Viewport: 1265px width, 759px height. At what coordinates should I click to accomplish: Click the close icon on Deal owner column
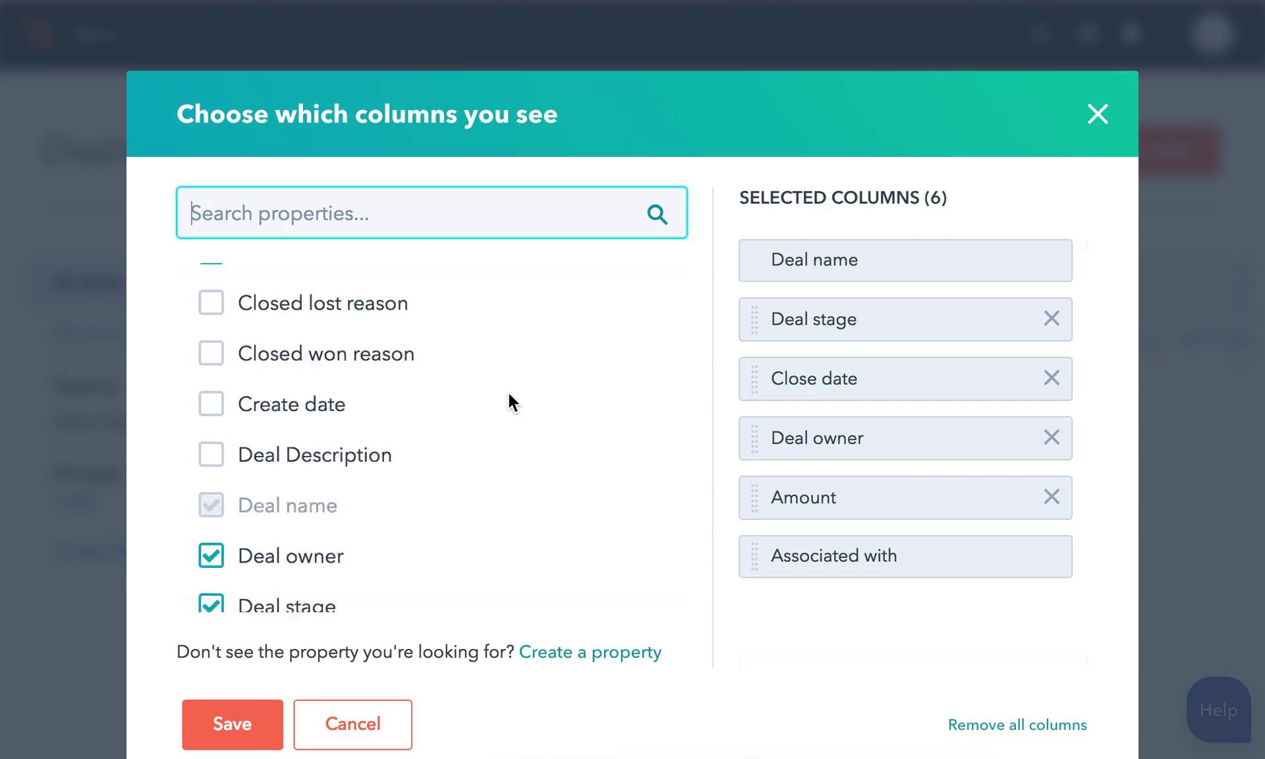[x=1051, y=437]
